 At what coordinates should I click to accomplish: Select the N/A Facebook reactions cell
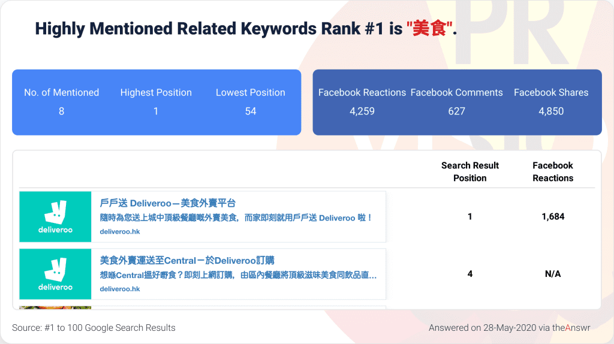553,274
